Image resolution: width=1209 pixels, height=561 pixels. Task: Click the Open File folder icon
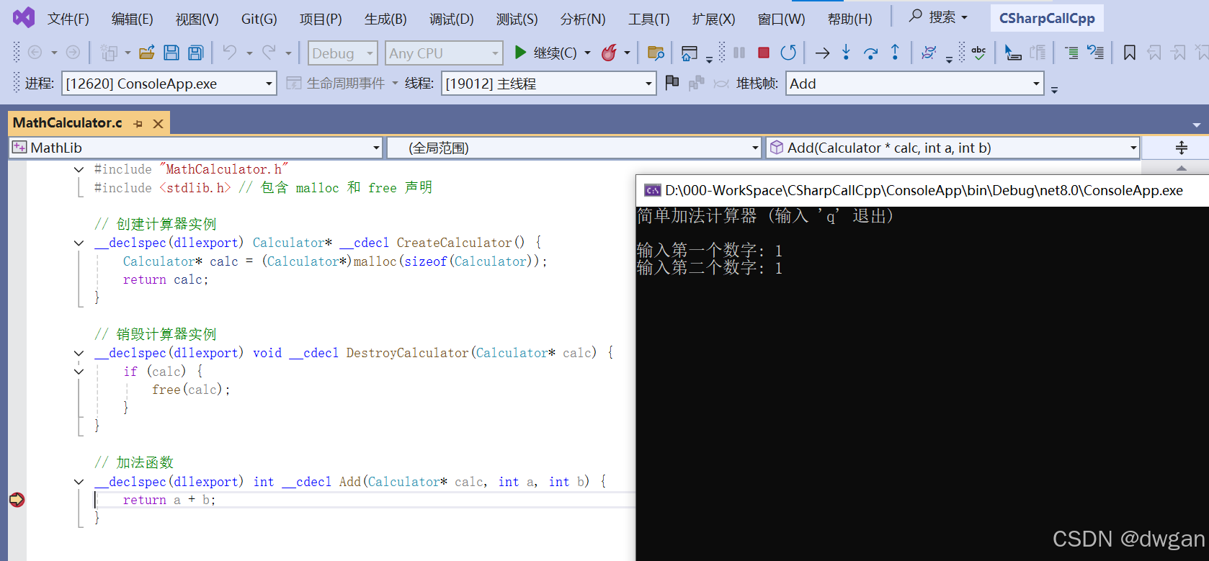[147, 53]
